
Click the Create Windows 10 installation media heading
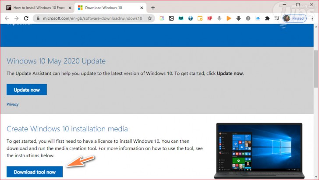pos(67,129)
